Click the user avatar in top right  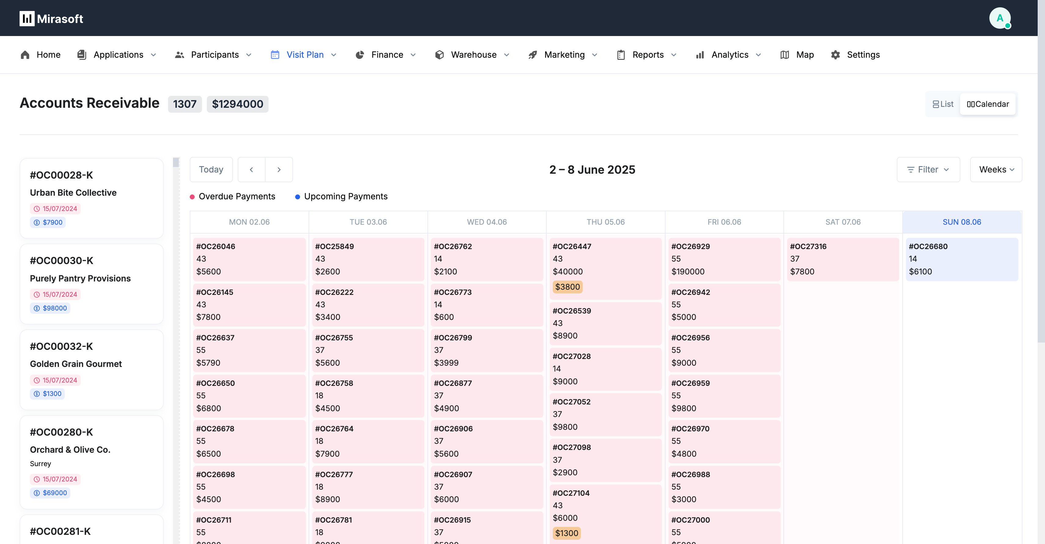1000,18
